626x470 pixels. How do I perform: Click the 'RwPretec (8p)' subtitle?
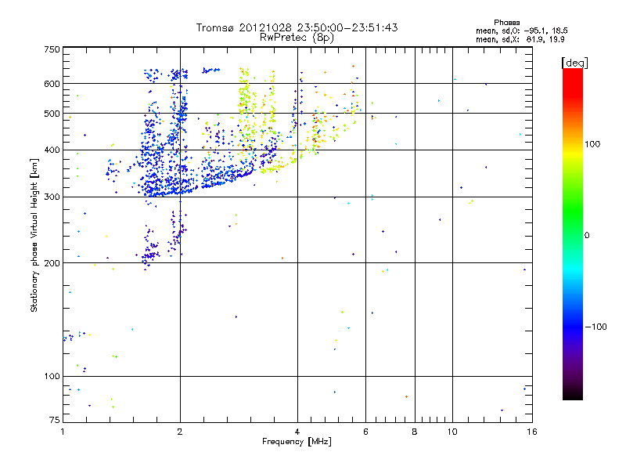(297, 38)
